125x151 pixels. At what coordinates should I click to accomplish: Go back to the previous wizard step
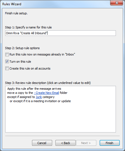65,143
